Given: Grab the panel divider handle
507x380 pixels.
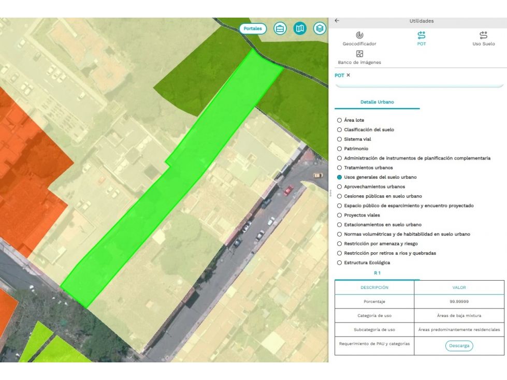Looking at the screenshot, I should [330, 193].
